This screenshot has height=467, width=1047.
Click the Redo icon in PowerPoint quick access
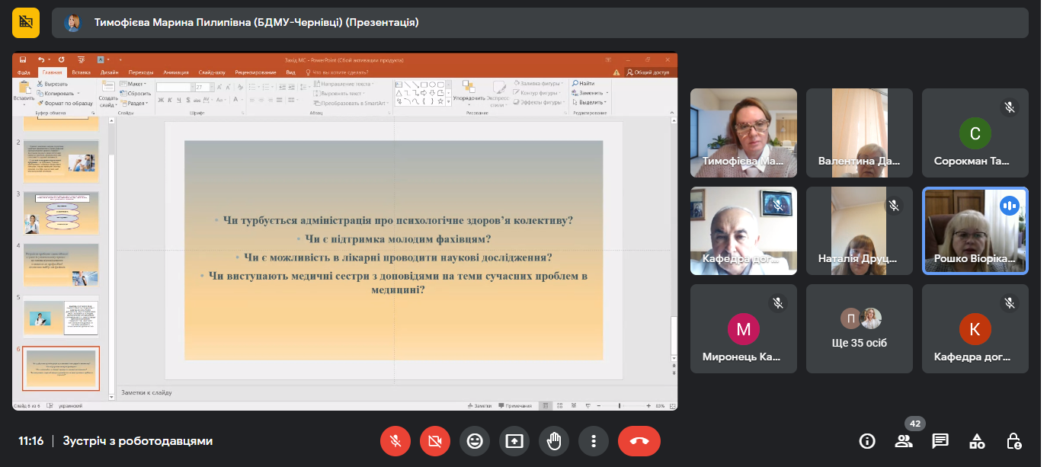pyautogui.click(x=62, y=59)
